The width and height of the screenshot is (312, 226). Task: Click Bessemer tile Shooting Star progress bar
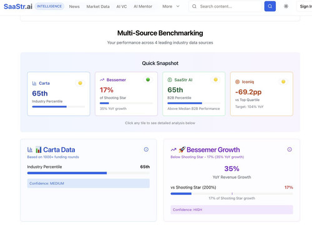click(x=126, y=103)
